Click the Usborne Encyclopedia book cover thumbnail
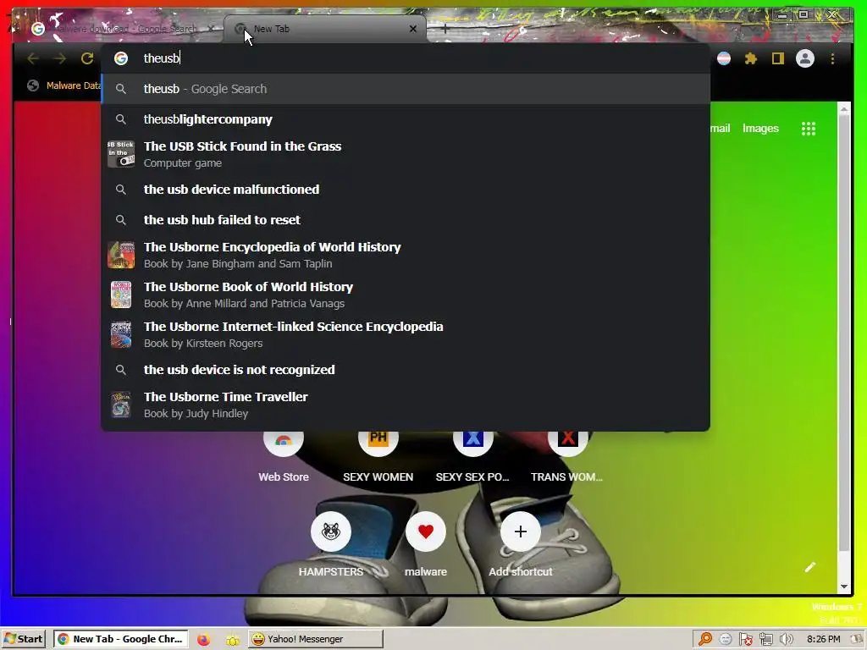The height and width of the screenshot is (650, 867). 121,255
